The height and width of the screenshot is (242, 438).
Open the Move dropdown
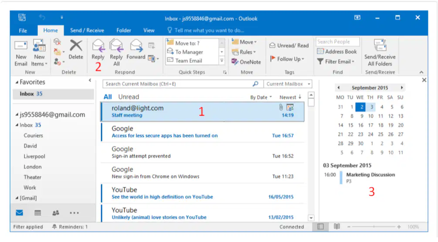(244, 42)
